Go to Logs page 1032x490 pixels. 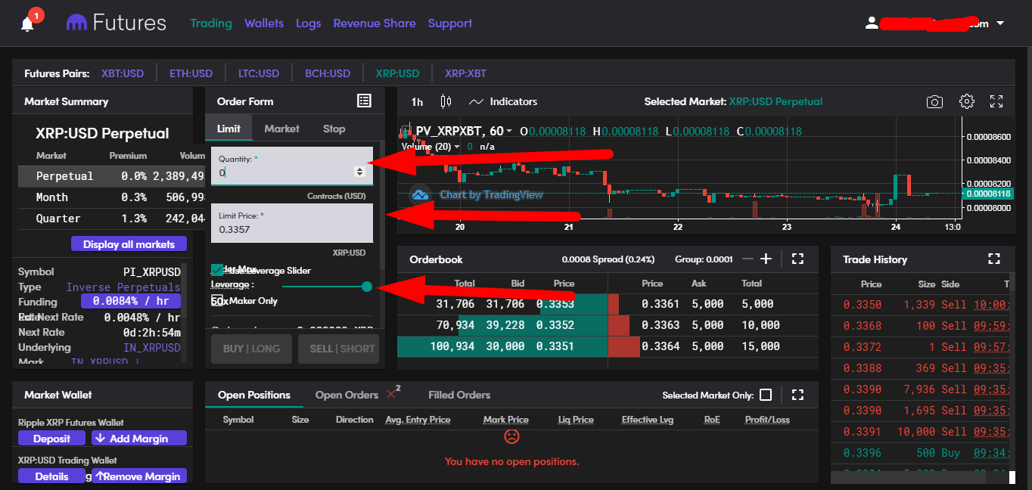(x=309, y=23)
